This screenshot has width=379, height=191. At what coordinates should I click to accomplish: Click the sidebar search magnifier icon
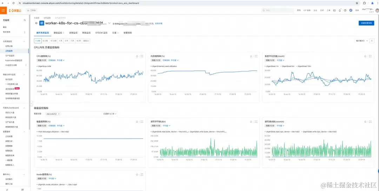point(25,20)
